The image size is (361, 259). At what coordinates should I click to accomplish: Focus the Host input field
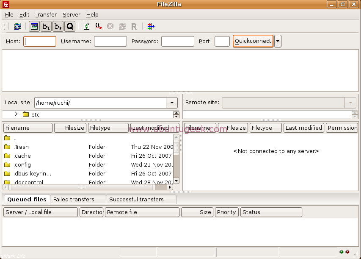40,41
